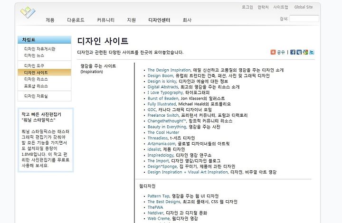Image resolution: width=342 pixels, height=223 pixels.
Task: Open The Best Designs link
Action: click(x=164, y=202)
